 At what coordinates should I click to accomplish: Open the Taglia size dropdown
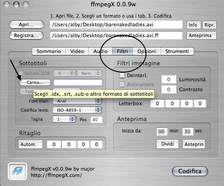click(x=64, y=119)
